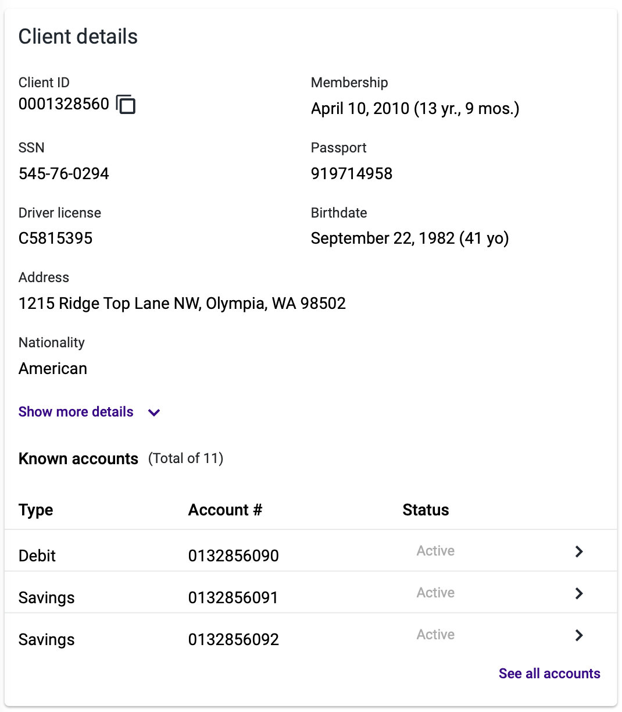
Task: Click the right arrow next to Active Debit status
Action: (x=578, y=551)
